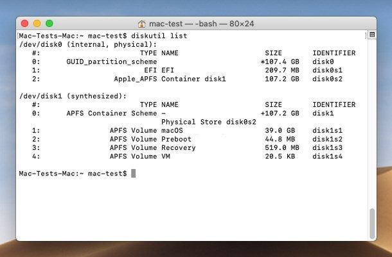Click the '107.2 GB' size of disk0s2
Viewport: 392px width, 257px height.
(x=282, y=79)
